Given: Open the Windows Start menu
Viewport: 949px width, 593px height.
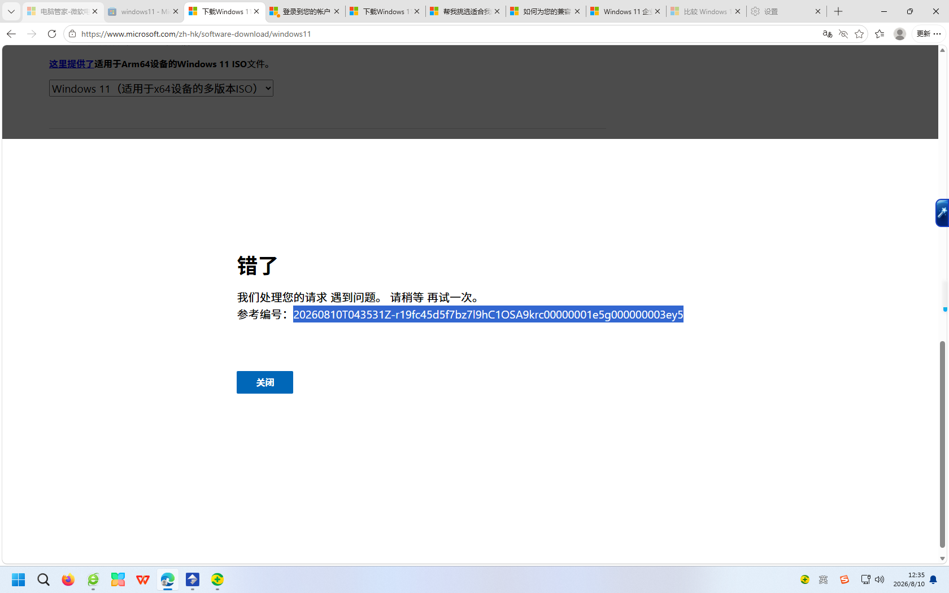Looking at the screenshot, I should point(19,580).
